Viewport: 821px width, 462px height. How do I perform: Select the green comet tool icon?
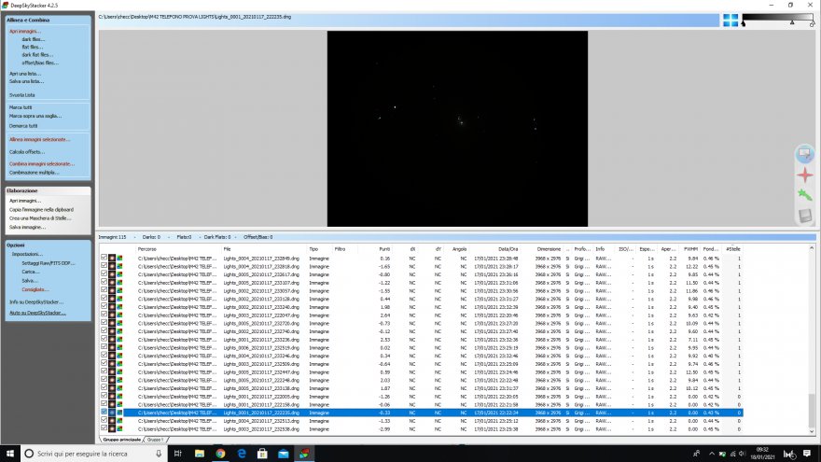804,195
